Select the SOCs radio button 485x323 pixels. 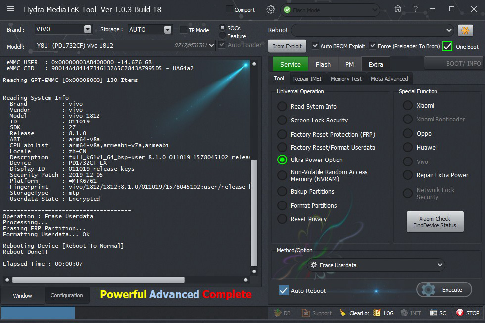coord(222,28)
